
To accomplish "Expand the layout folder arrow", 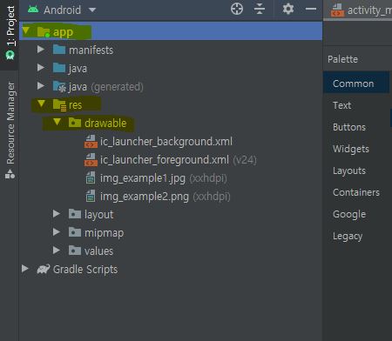I will (x=57, y=214).
